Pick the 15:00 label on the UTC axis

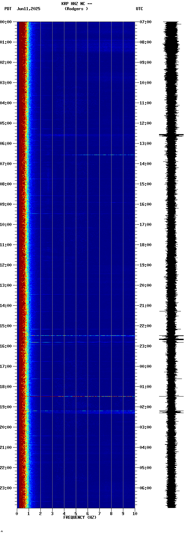tap(146, 184)
